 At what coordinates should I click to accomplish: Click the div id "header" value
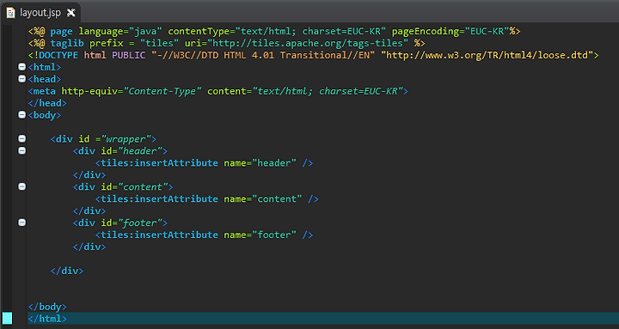tap(140, 151)
